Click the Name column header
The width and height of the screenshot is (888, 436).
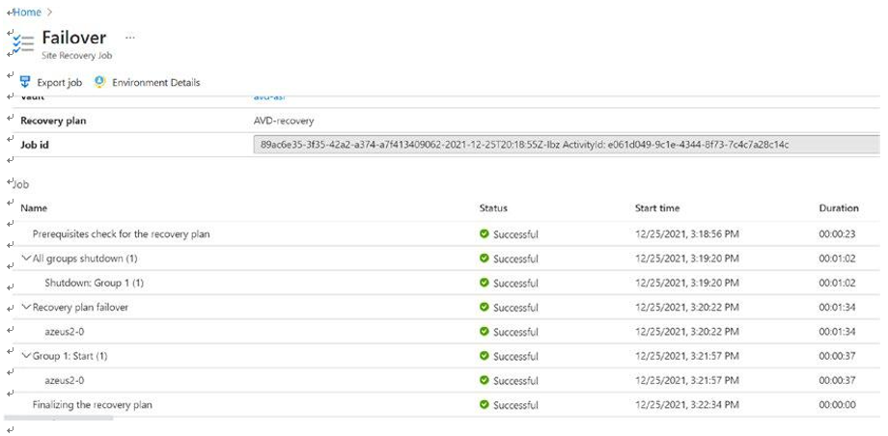click(34, 207)
